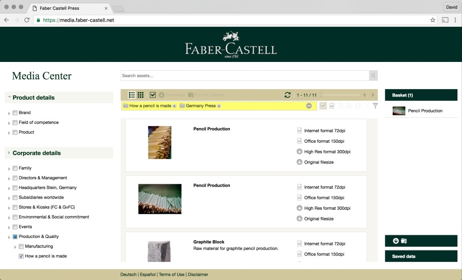
Task: Click the image file-type filter icon
Action: click(x=332, y=106)
